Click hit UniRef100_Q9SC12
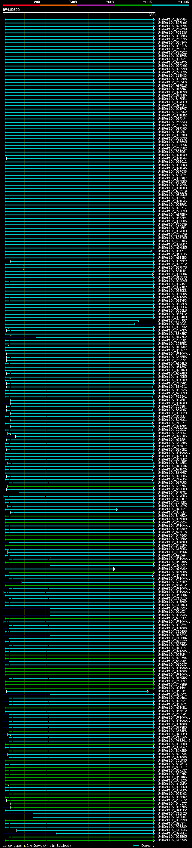192x848 pixels. pos(172,162)
